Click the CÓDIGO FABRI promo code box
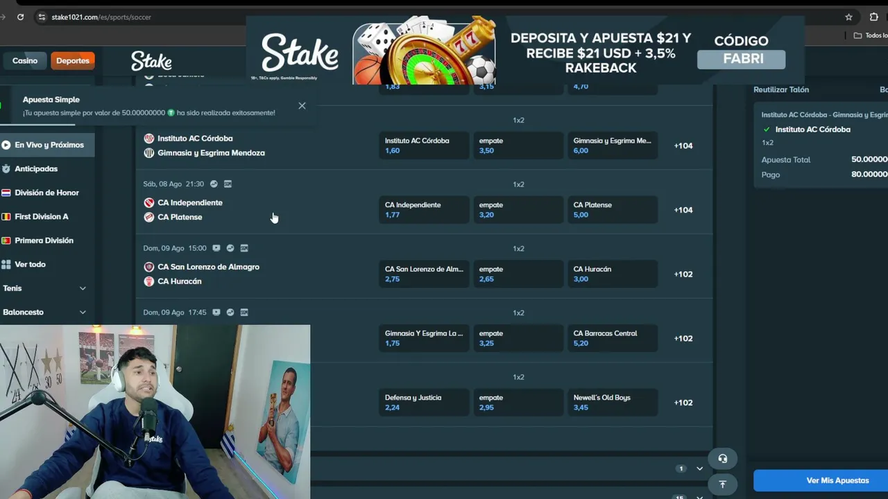The height and width of the screenshot is (499, 888). click(x=741, y=59)
